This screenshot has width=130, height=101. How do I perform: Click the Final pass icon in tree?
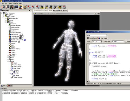(10, 61)
